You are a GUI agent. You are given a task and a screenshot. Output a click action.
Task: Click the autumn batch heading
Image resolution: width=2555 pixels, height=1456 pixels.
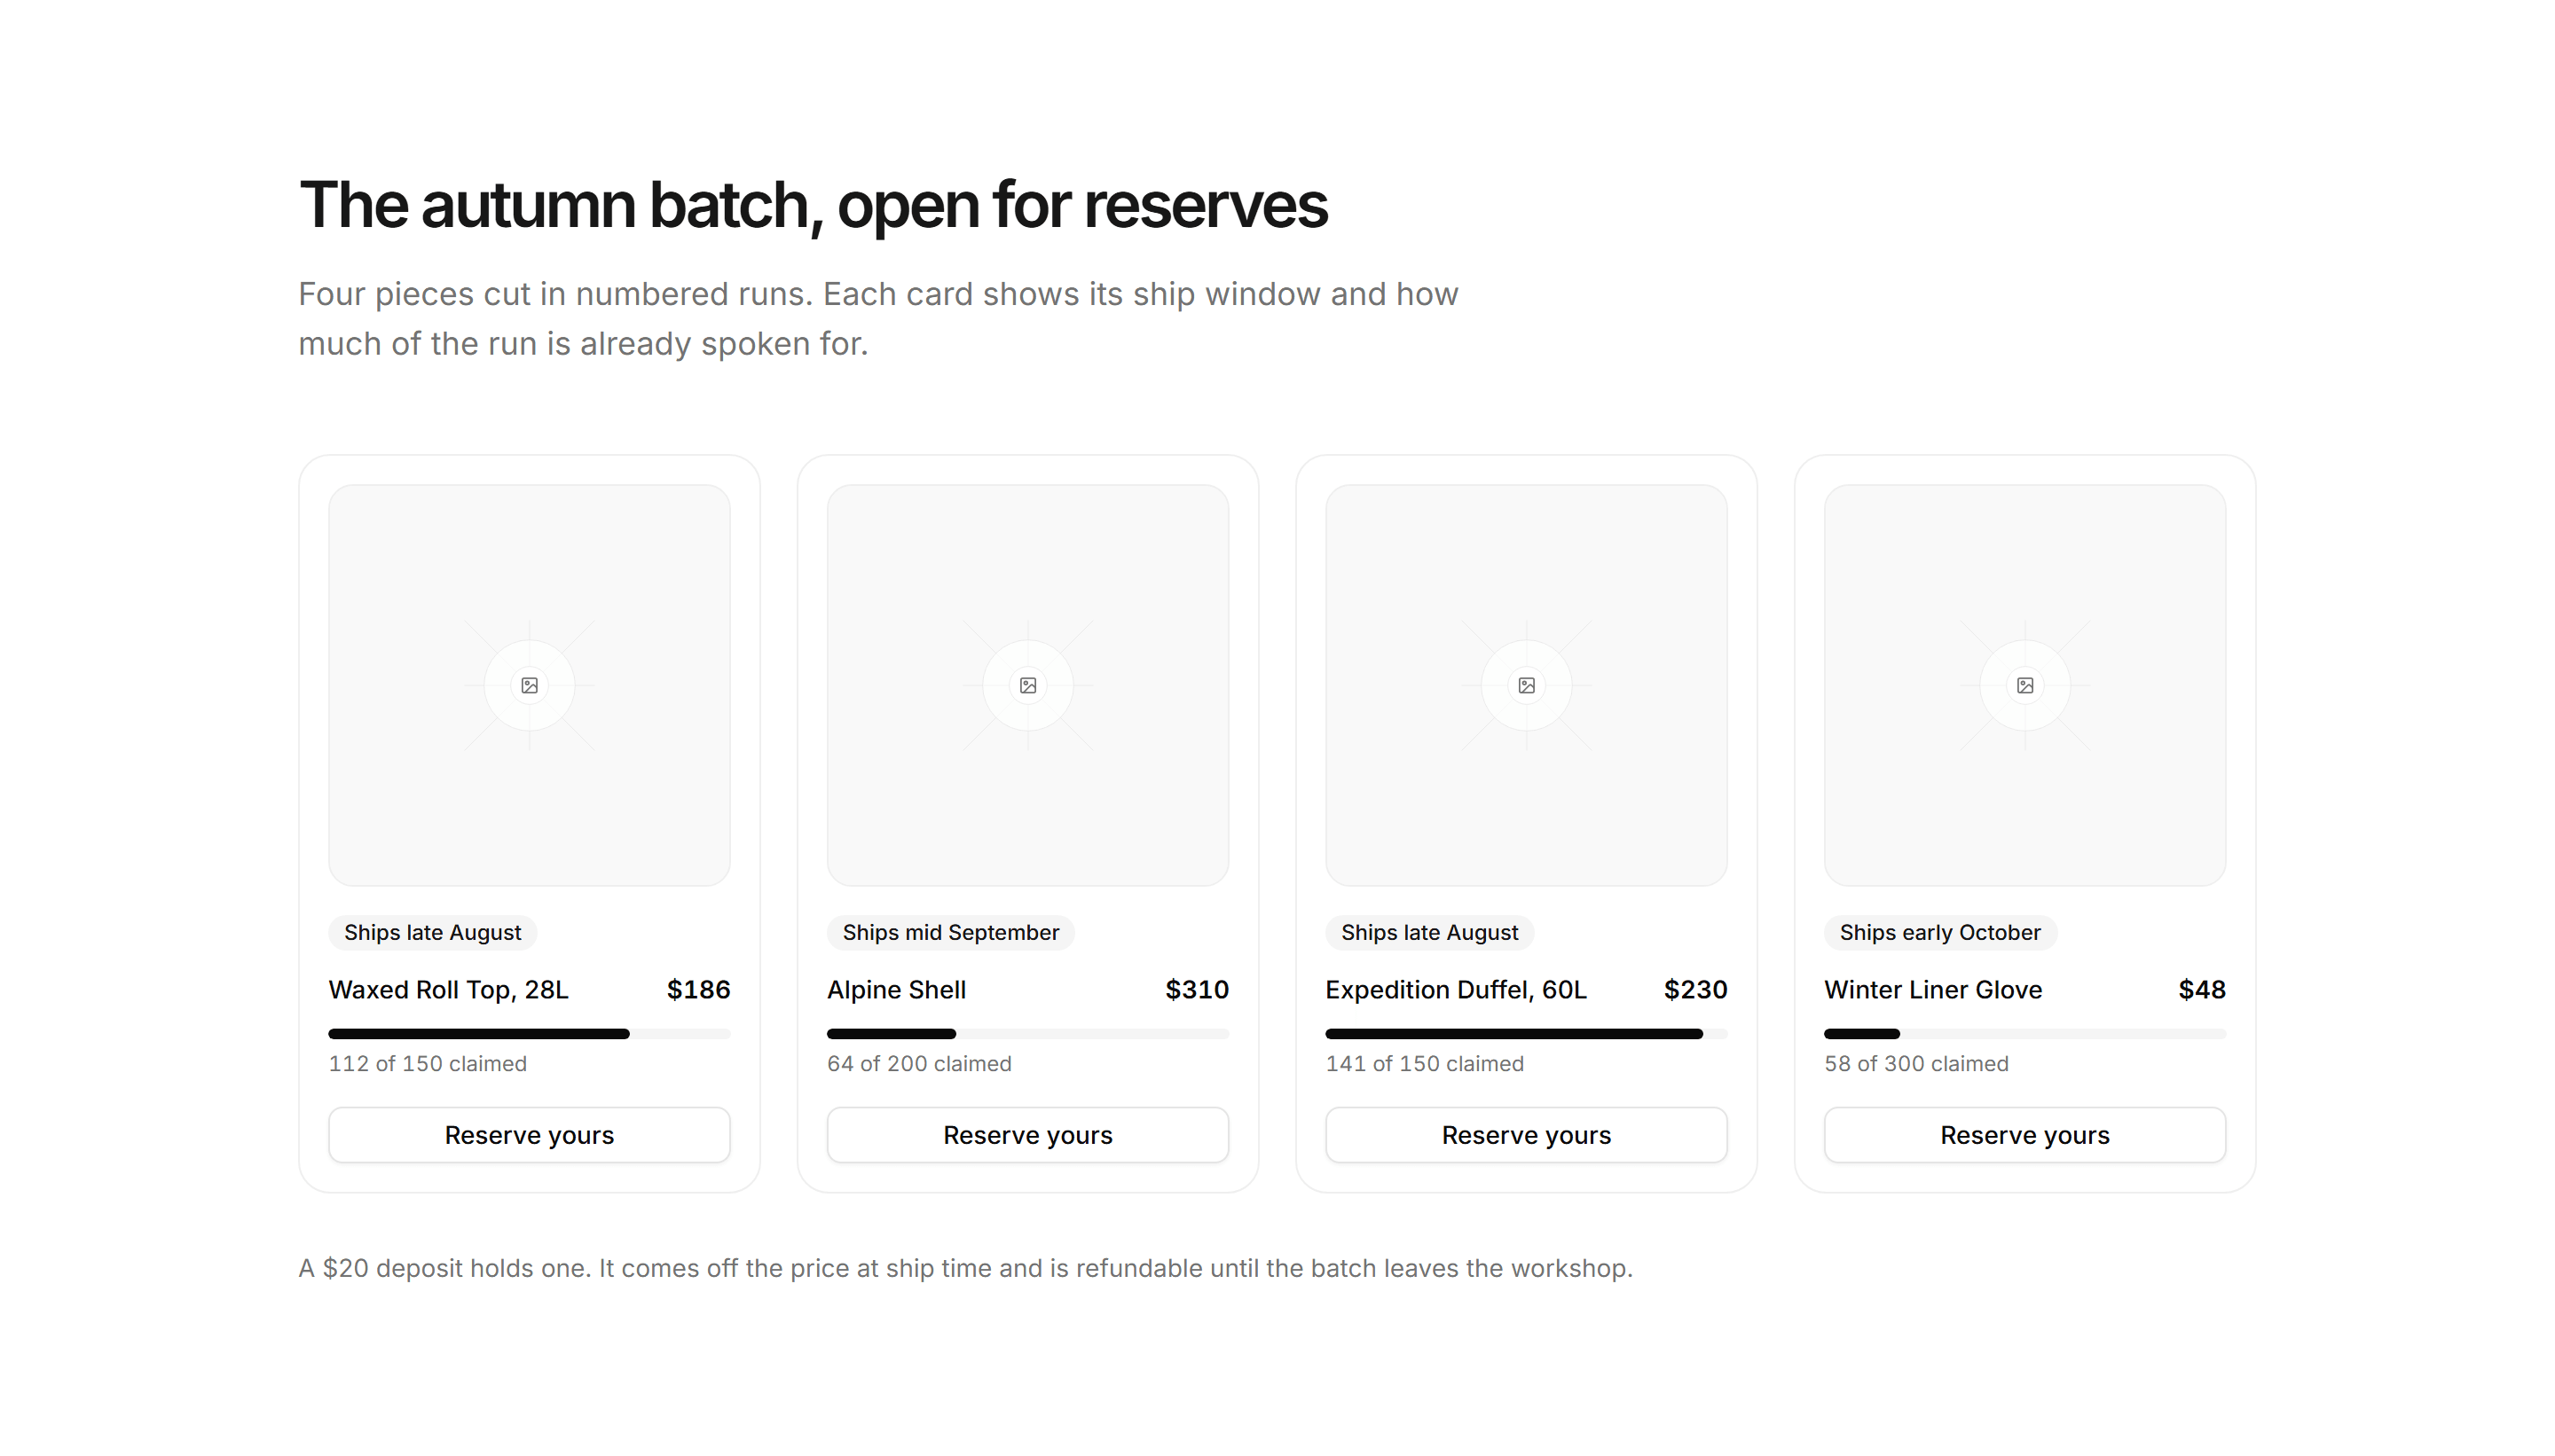coord(813,205)
